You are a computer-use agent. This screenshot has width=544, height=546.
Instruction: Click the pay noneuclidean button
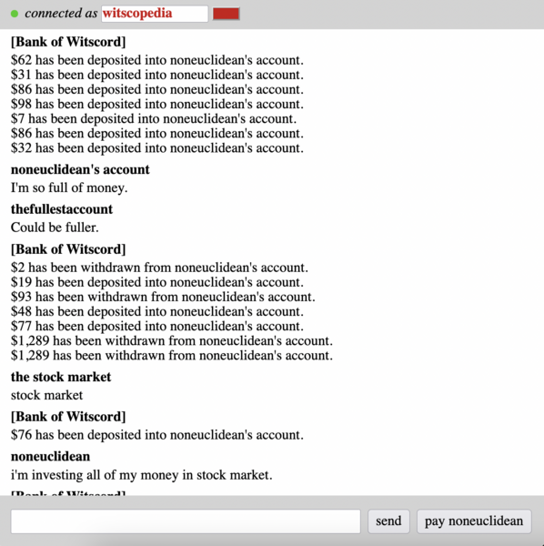[x=474, y=521]
